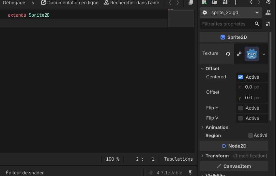The width and height of the screenshot is (276, 176).
Task: Click the Tabulations indentation indicator
Action: 178,159
